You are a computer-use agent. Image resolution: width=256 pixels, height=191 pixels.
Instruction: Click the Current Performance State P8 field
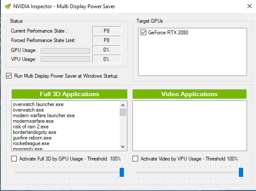pos(107,31)
